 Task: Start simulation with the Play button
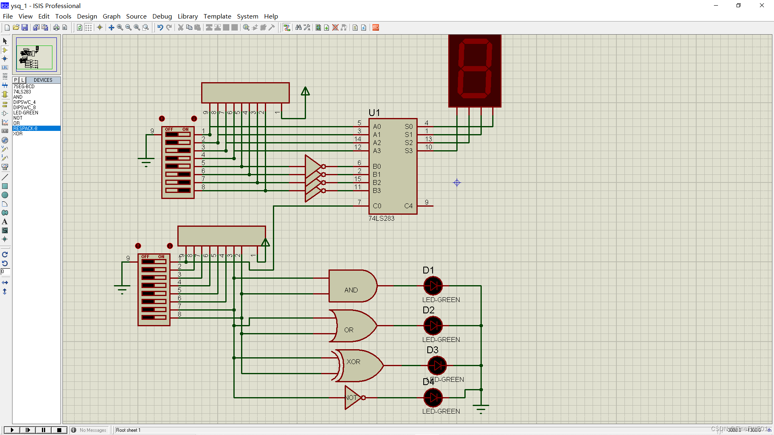[12, 430]
